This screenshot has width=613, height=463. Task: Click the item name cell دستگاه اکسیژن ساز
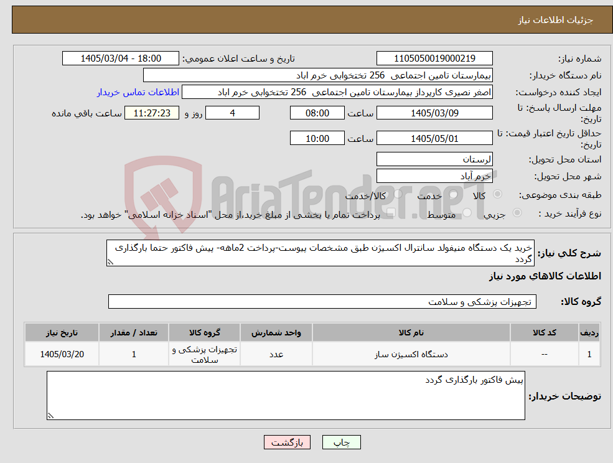coord(411,354)
